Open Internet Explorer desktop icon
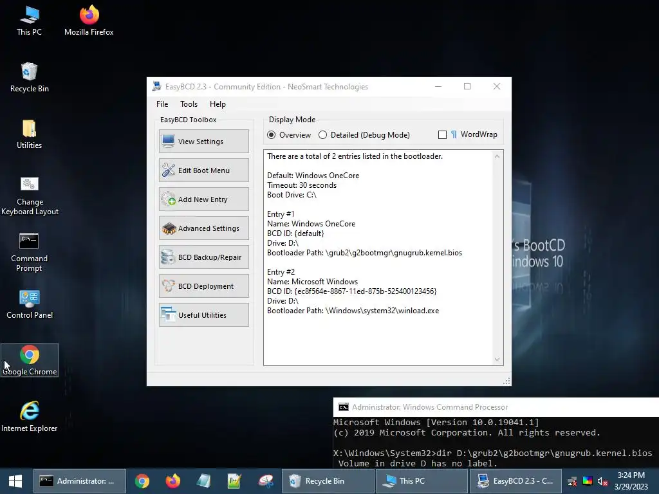659x494 pixels. click(x=30, y=417)
